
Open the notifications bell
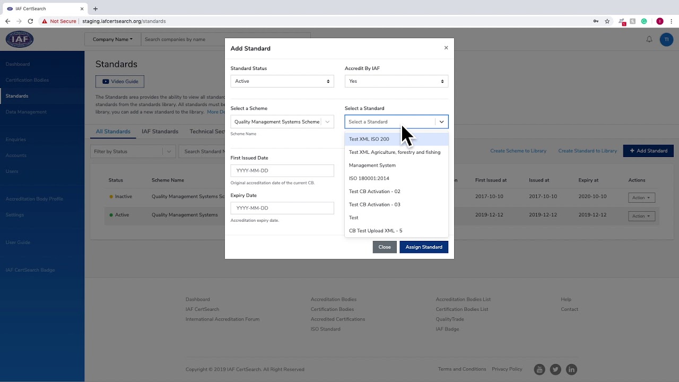pyautogui.click(x=649, y=39)
